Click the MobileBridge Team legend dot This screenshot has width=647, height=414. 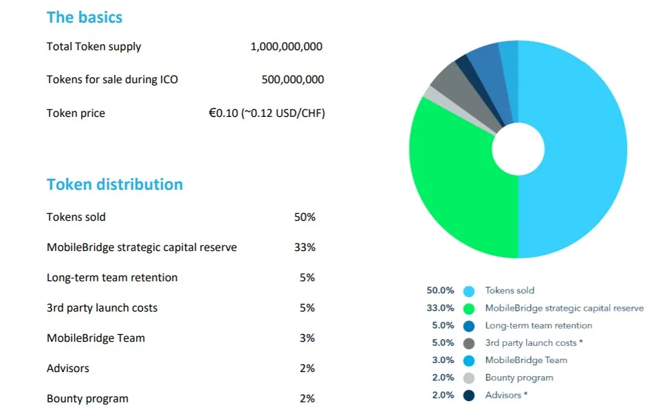[x=469, y=361]
